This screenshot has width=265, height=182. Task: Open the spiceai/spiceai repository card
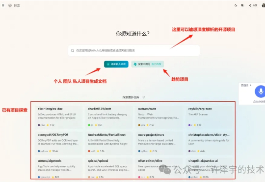[108, 168]
